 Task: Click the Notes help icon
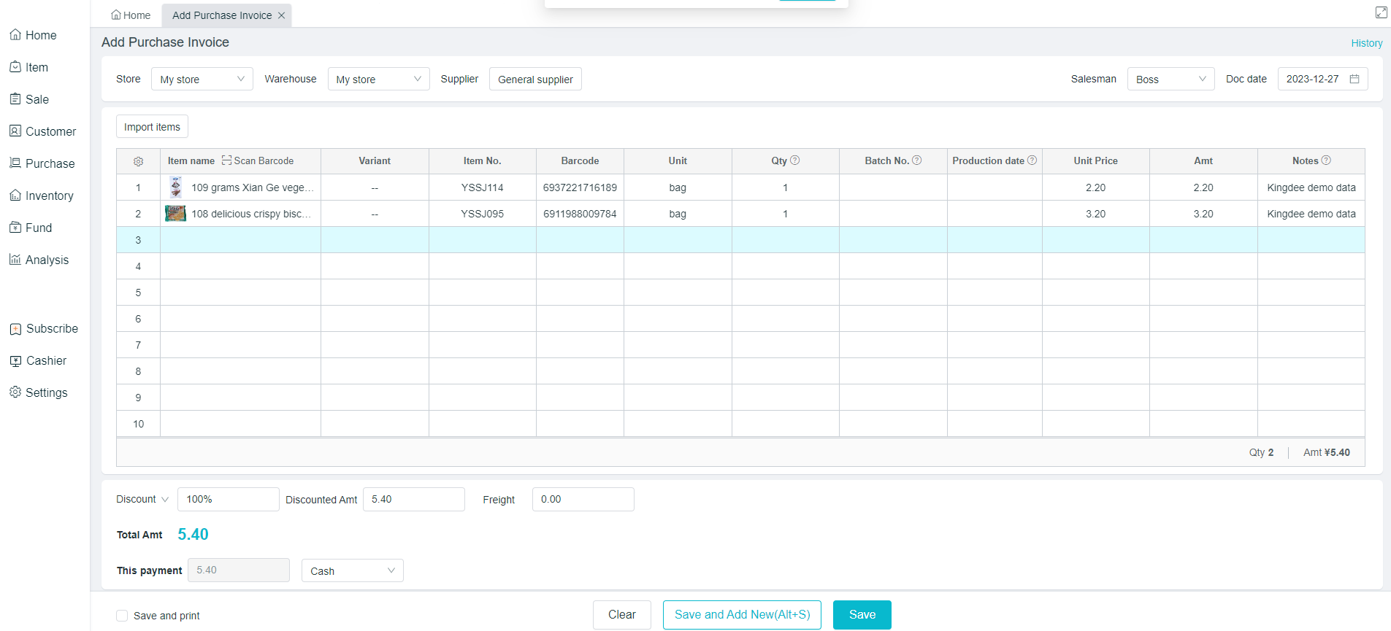pyautogui.click(x=1327, y=160)
